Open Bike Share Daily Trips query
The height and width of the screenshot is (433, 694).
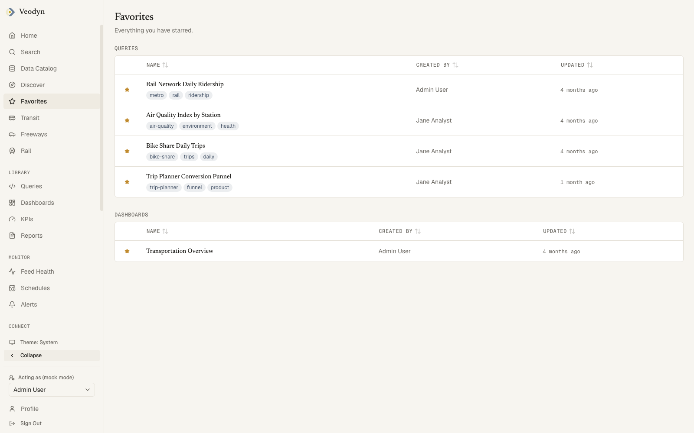coord(175,145)
